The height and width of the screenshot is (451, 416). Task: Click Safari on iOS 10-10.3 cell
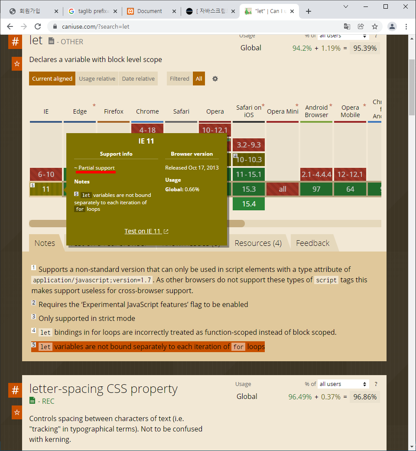(x=249, y=160)
